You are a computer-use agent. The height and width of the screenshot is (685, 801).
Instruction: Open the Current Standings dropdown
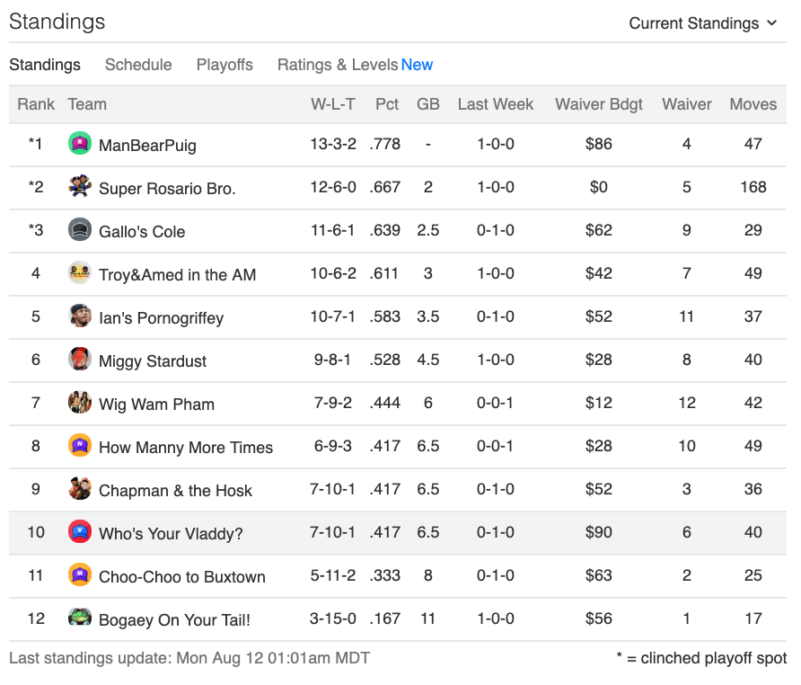[703, 23]
